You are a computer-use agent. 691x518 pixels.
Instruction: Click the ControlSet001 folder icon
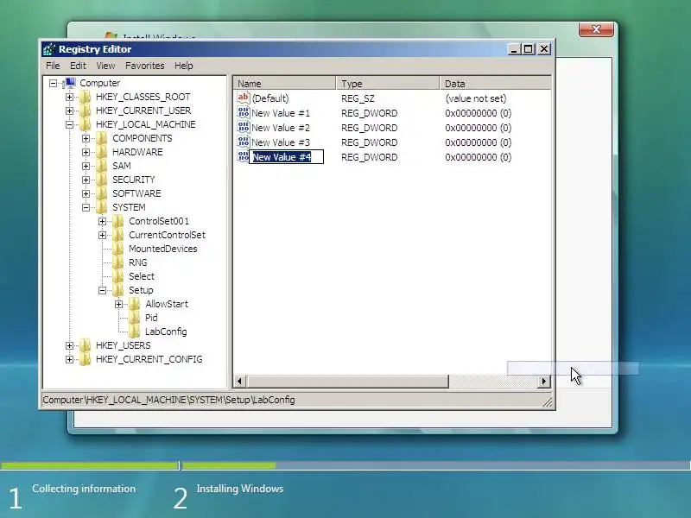coord(118,221)
